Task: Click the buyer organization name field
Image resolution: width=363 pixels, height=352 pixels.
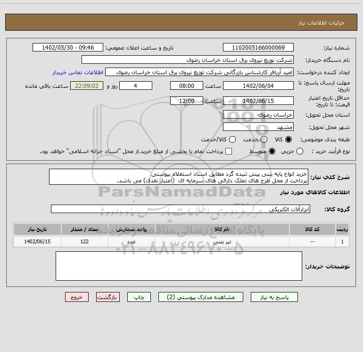Action: 188,60
